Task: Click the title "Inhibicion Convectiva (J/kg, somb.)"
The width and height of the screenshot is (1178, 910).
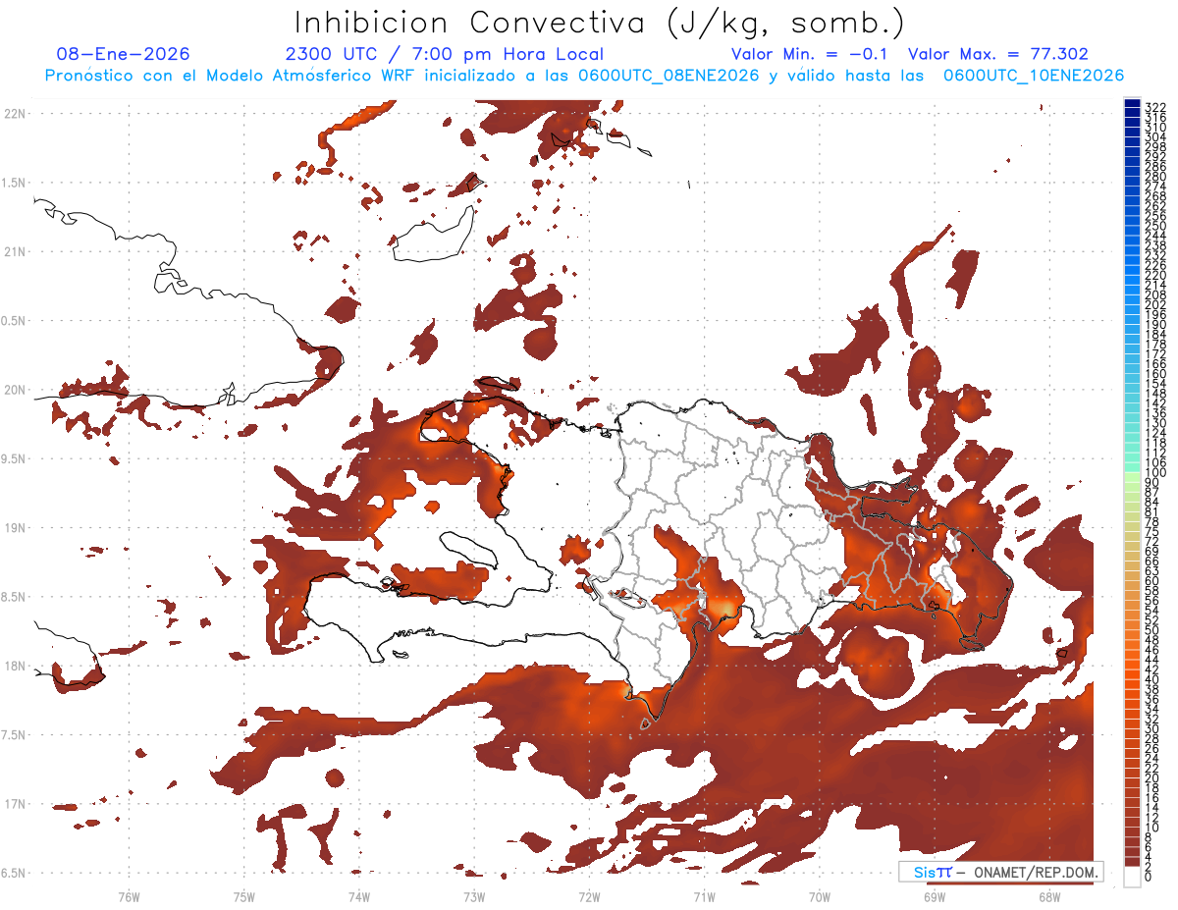Action: tap(600, 23)
